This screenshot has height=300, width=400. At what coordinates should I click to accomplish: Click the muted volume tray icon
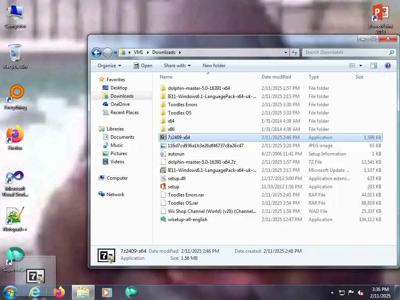[x=361, y=293]
